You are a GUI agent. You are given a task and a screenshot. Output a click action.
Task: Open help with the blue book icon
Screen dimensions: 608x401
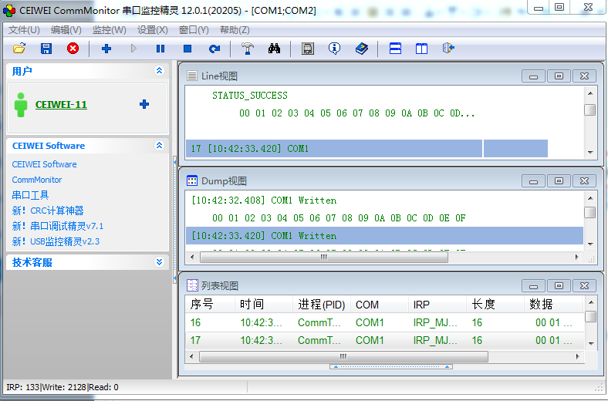tap(361, 49)
